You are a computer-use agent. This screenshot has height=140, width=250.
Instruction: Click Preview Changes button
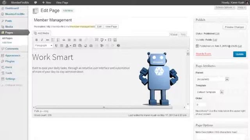[x=234, y=27]
